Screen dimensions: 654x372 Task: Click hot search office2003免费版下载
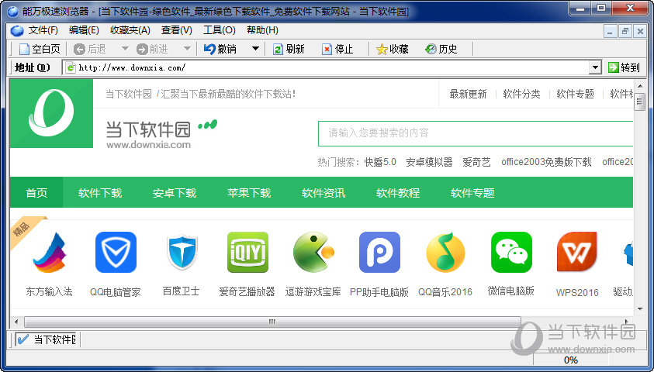click(x=546, y=162)
